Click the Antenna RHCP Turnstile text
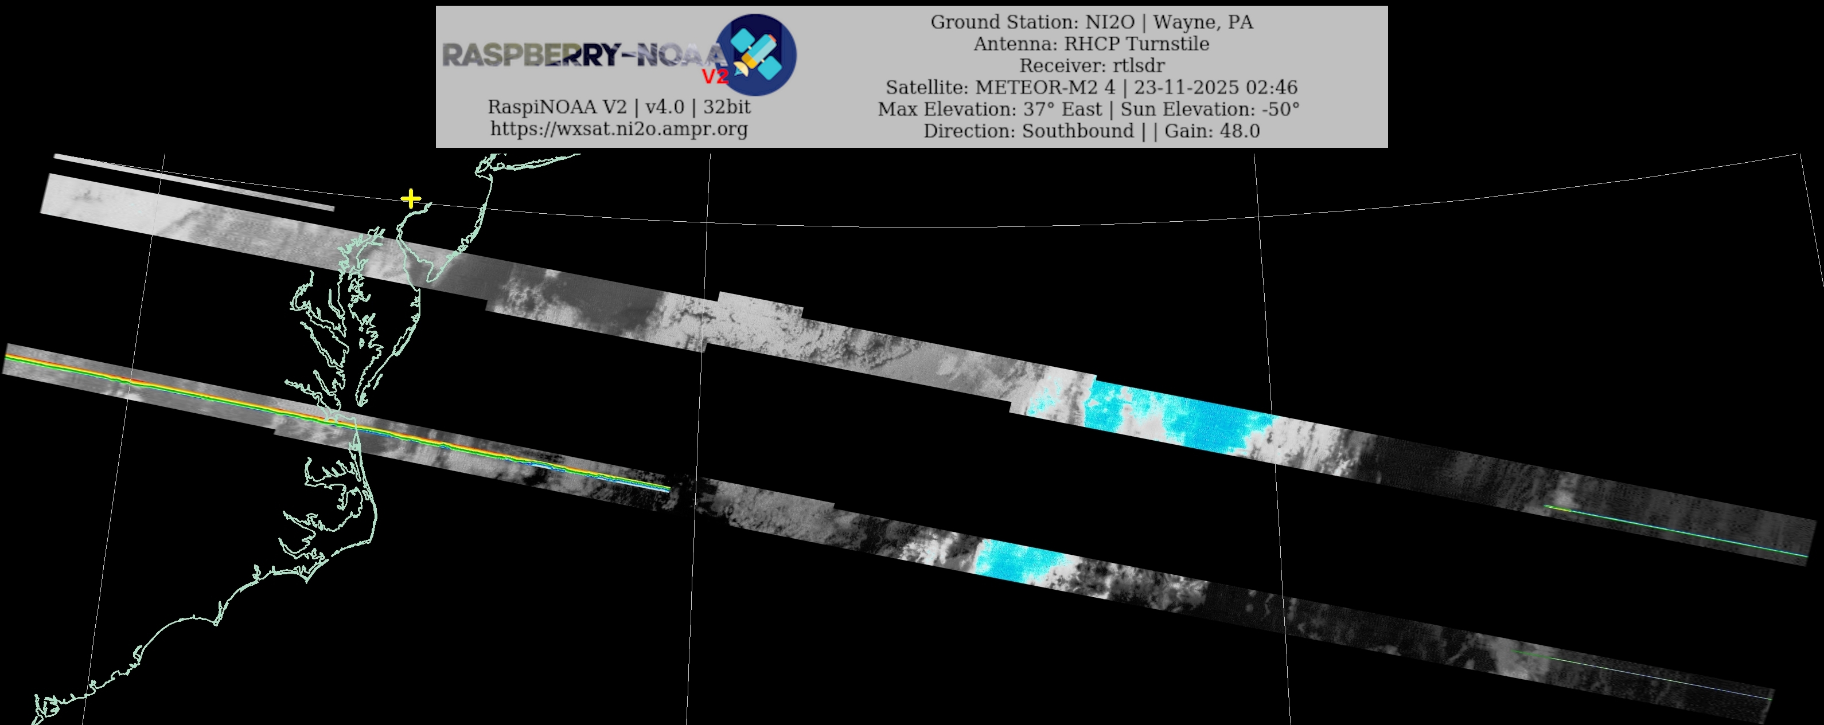The image size is (1824, 725). [1091, 44]
